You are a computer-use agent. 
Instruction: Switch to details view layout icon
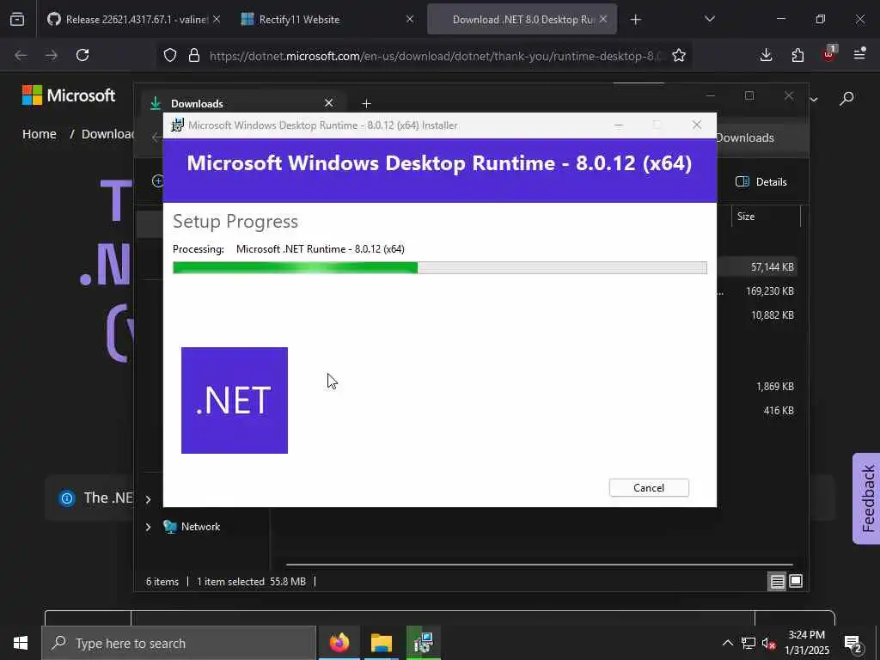tap(777, 582)
